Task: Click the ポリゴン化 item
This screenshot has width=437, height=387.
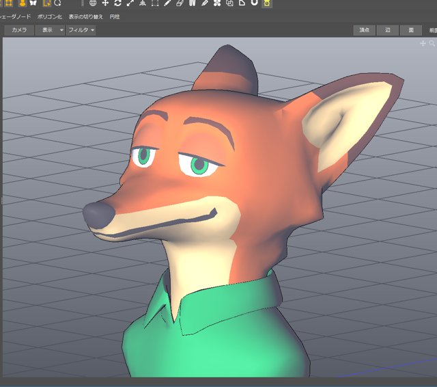Action: (x=50, y=16)
